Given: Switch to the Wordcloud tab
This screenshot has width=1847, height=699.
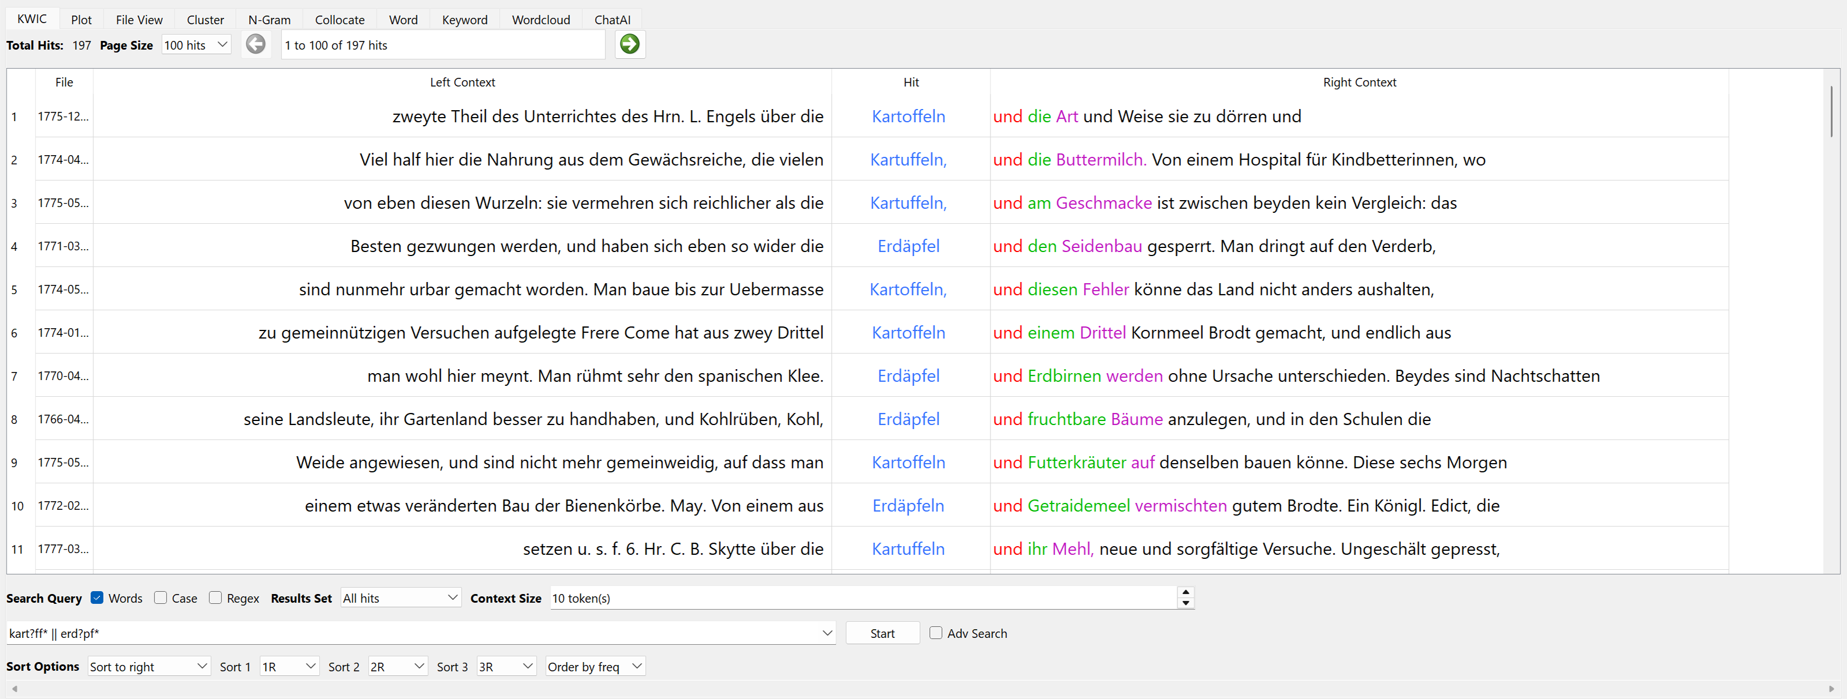Looking at the screenshot, I should (541, 20).
